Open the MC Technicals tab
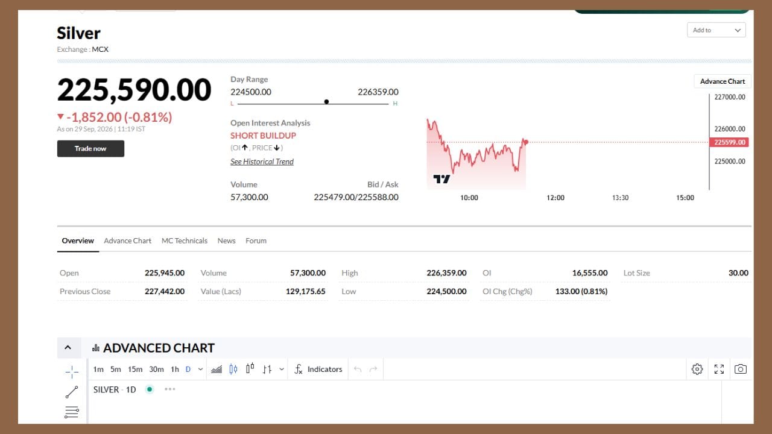 (x=185, y=241)
